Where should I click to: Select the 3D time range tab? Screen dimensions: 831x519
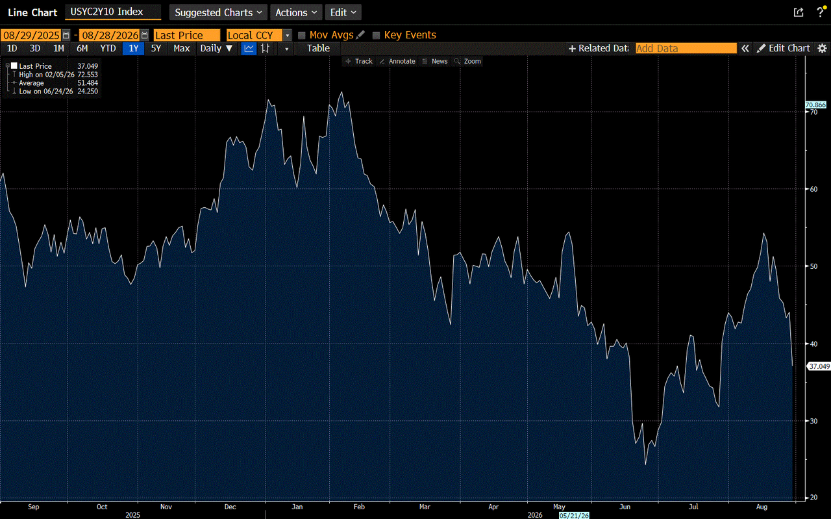(x=35, y=48)
